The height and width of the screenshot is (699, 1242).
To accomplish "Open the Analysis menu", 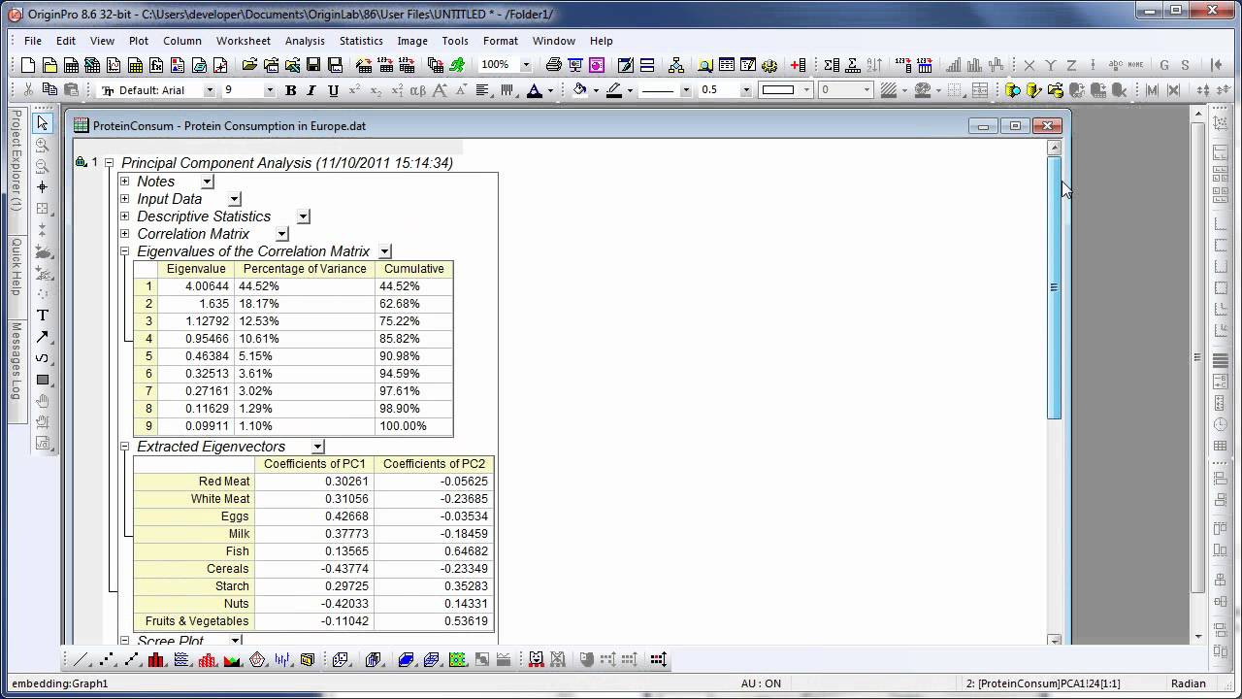I will (305, 41).
